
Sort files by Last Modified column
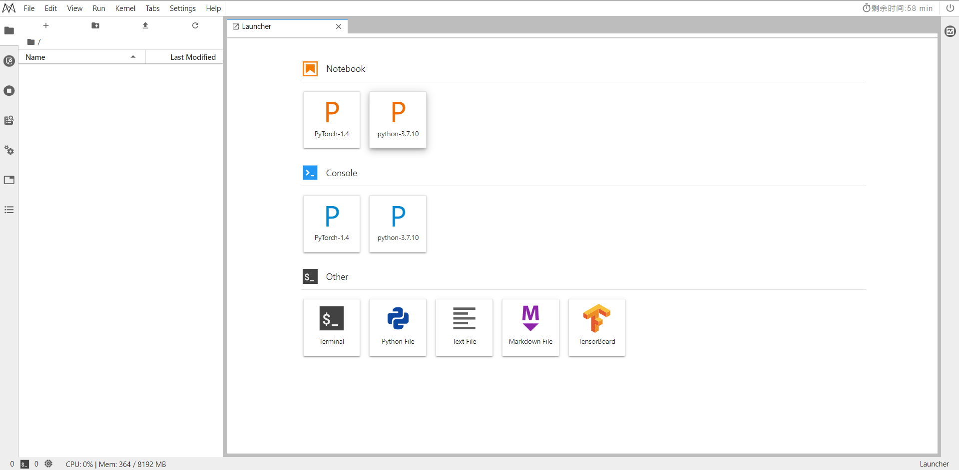coord(185,57)
